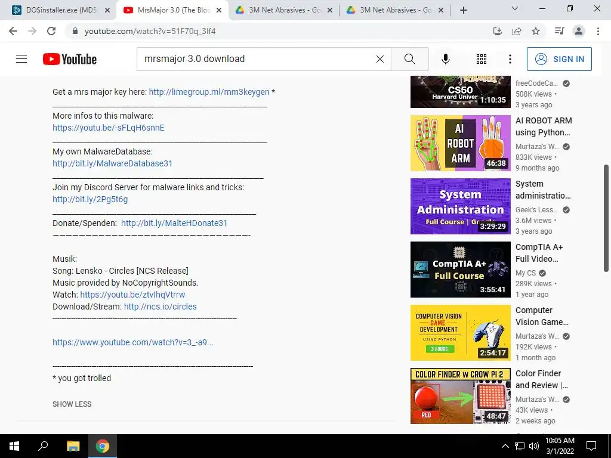The image size is (611, 458).
Task: Open the Discord link bit.ly/2Pg5t6g
Action: click(90, 199)
